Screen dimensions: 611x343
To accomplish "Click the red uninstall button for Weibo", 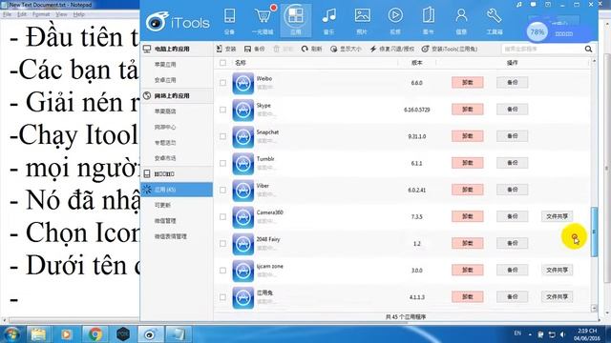I will coord(468,83).
